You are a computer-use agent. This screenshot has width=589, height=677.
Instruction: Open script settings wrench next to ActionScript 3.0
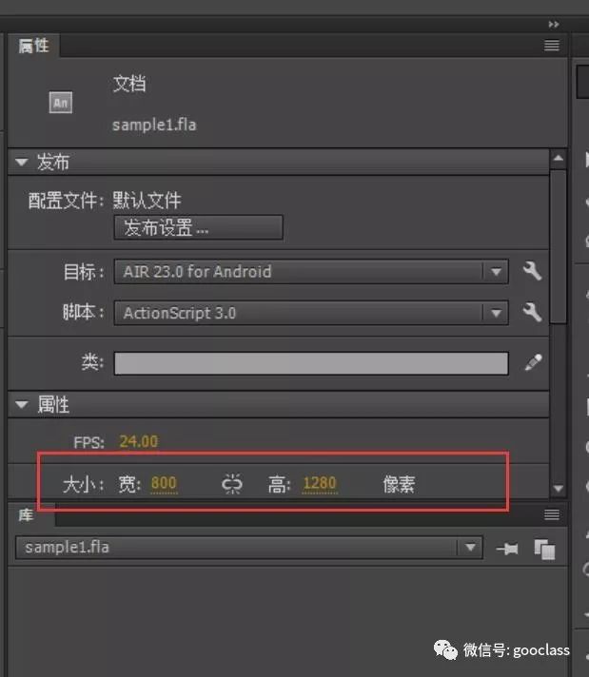(x=532, y=312)
